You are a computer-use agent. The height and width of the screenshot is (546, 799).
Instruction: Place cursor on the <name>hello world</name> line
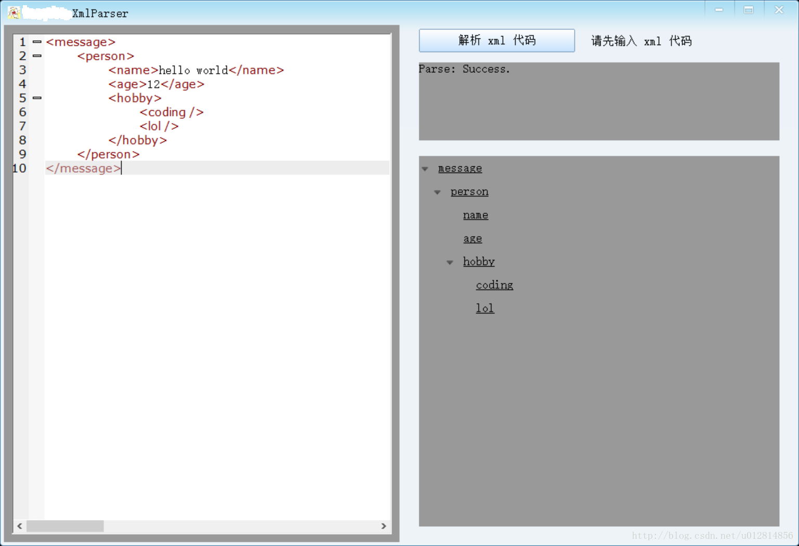coord(196,70)
